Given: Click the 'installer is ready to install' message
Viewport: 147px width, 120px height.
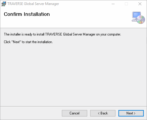Looking at the screenshot, I should (62, 34).
